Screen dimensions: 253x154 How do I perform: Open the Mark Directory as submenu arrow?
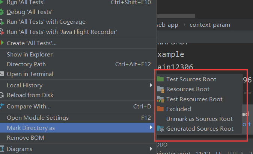click(151, 128)
